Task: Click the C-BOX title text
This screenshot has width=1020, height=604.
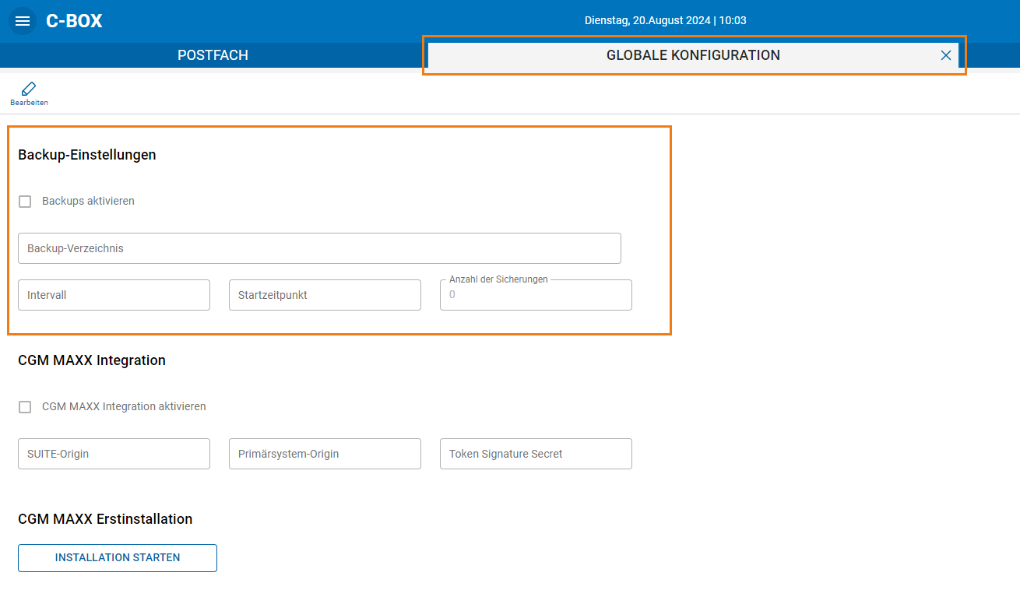Action: click(x=74, y=21)
